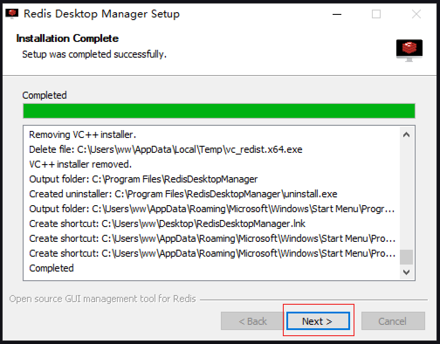Click the Redis monitor logo in the header
440x344 pixels.
coord(409,50)
